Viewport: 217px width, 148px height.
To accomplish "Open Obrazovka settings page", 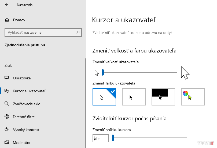I will pos(22,78).
